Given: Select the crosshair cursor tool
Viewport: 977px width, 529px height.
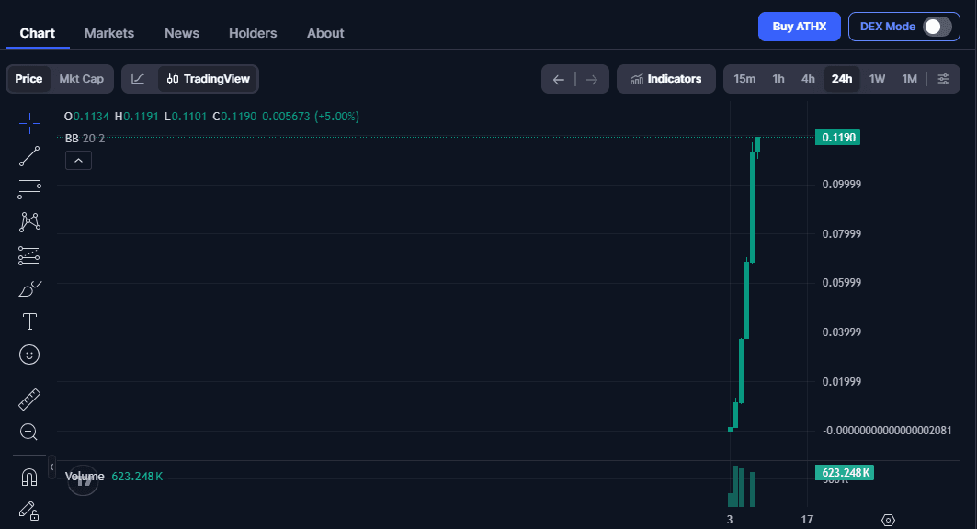Looking at the screenshot, I should (x=29, y=123).
